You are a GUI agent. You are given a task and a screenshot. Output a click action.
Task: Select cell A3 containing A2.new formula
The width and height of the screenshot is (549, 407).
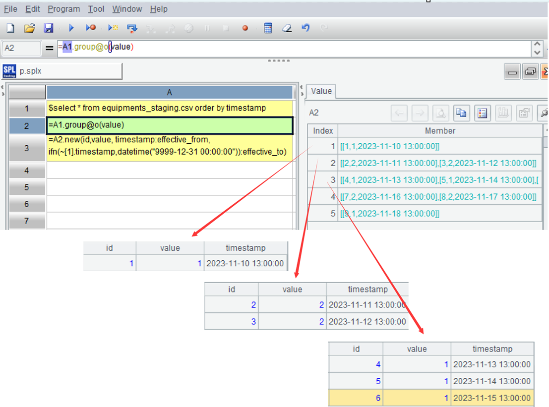170,148
